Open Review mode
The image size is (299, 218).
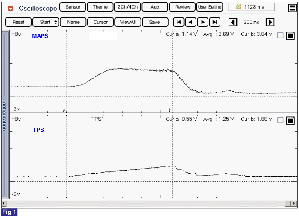coord(182,7)
